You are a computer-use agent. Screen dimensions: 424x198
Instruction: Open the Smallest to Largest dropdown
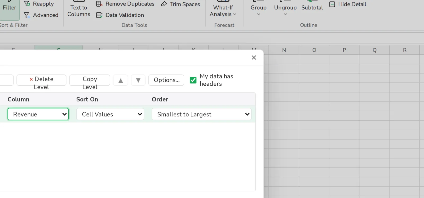[201, 114]
